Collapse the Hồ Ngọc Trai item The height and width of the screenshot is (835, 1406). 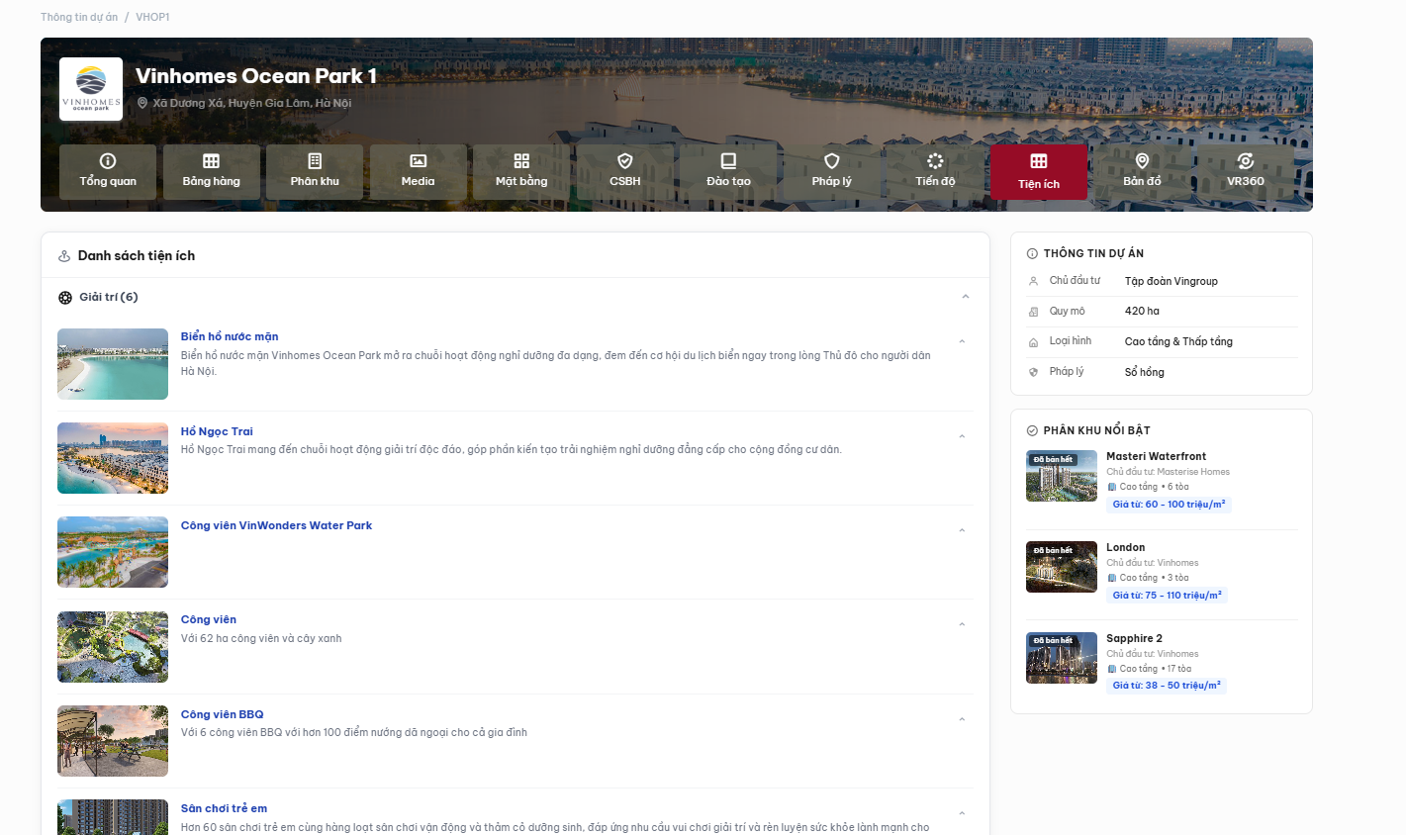click(x=962, y=437)
